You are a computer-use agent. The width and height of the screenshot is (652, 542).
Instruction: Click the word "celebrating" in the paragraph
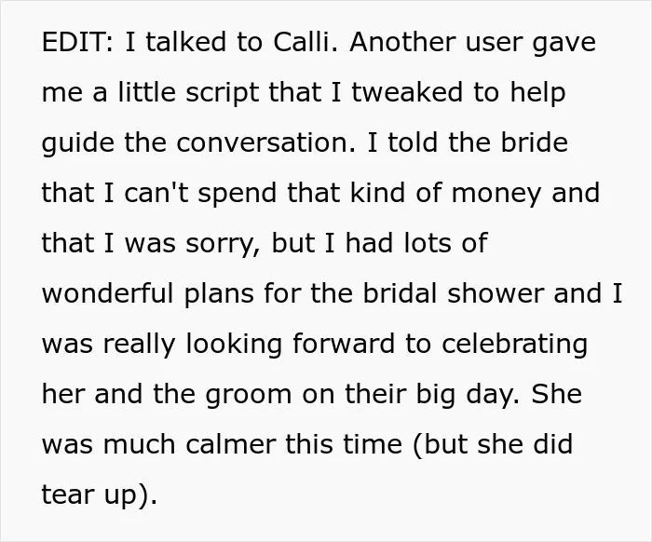tap(514, 346)
